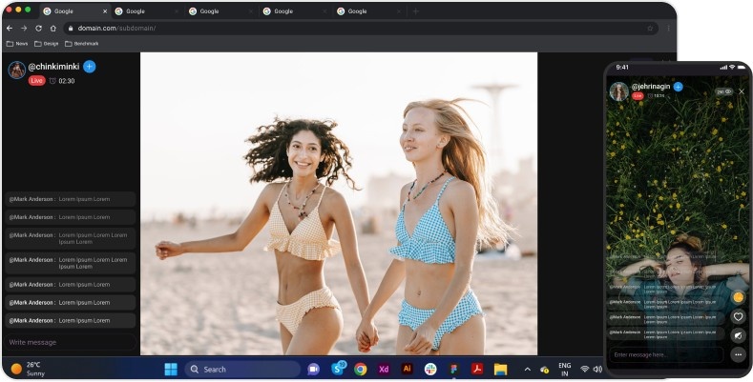753x382 pixels.
Task: Open Adobe Acrobat from the taskbar
Action: (476, 369)
